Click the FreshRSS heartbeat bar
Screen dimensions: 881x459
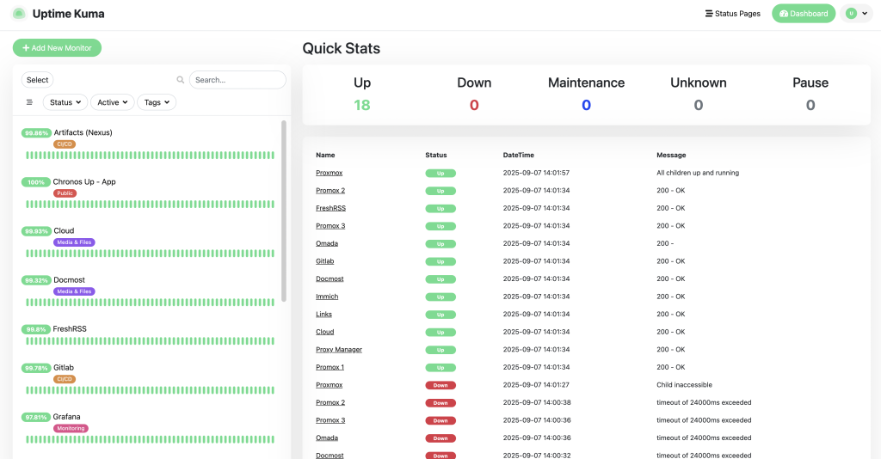150,341
